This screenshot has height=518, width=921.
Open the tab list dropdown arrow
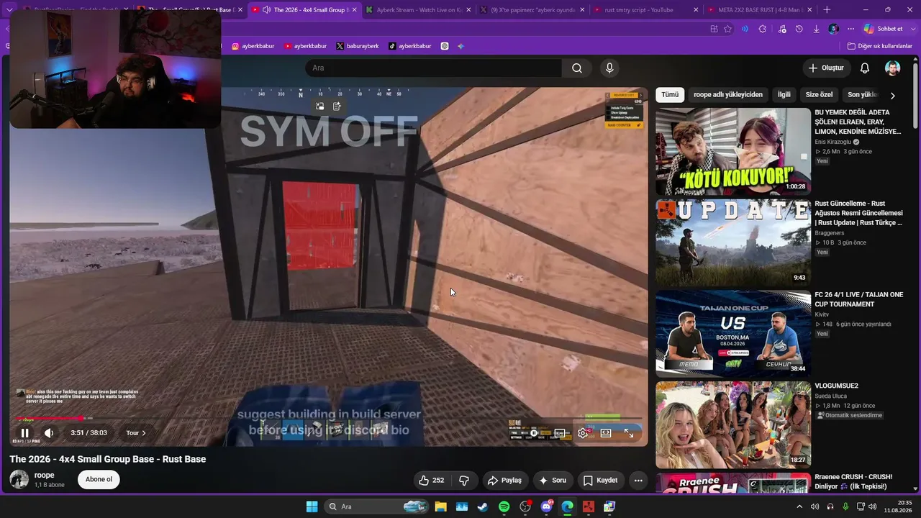9,10
